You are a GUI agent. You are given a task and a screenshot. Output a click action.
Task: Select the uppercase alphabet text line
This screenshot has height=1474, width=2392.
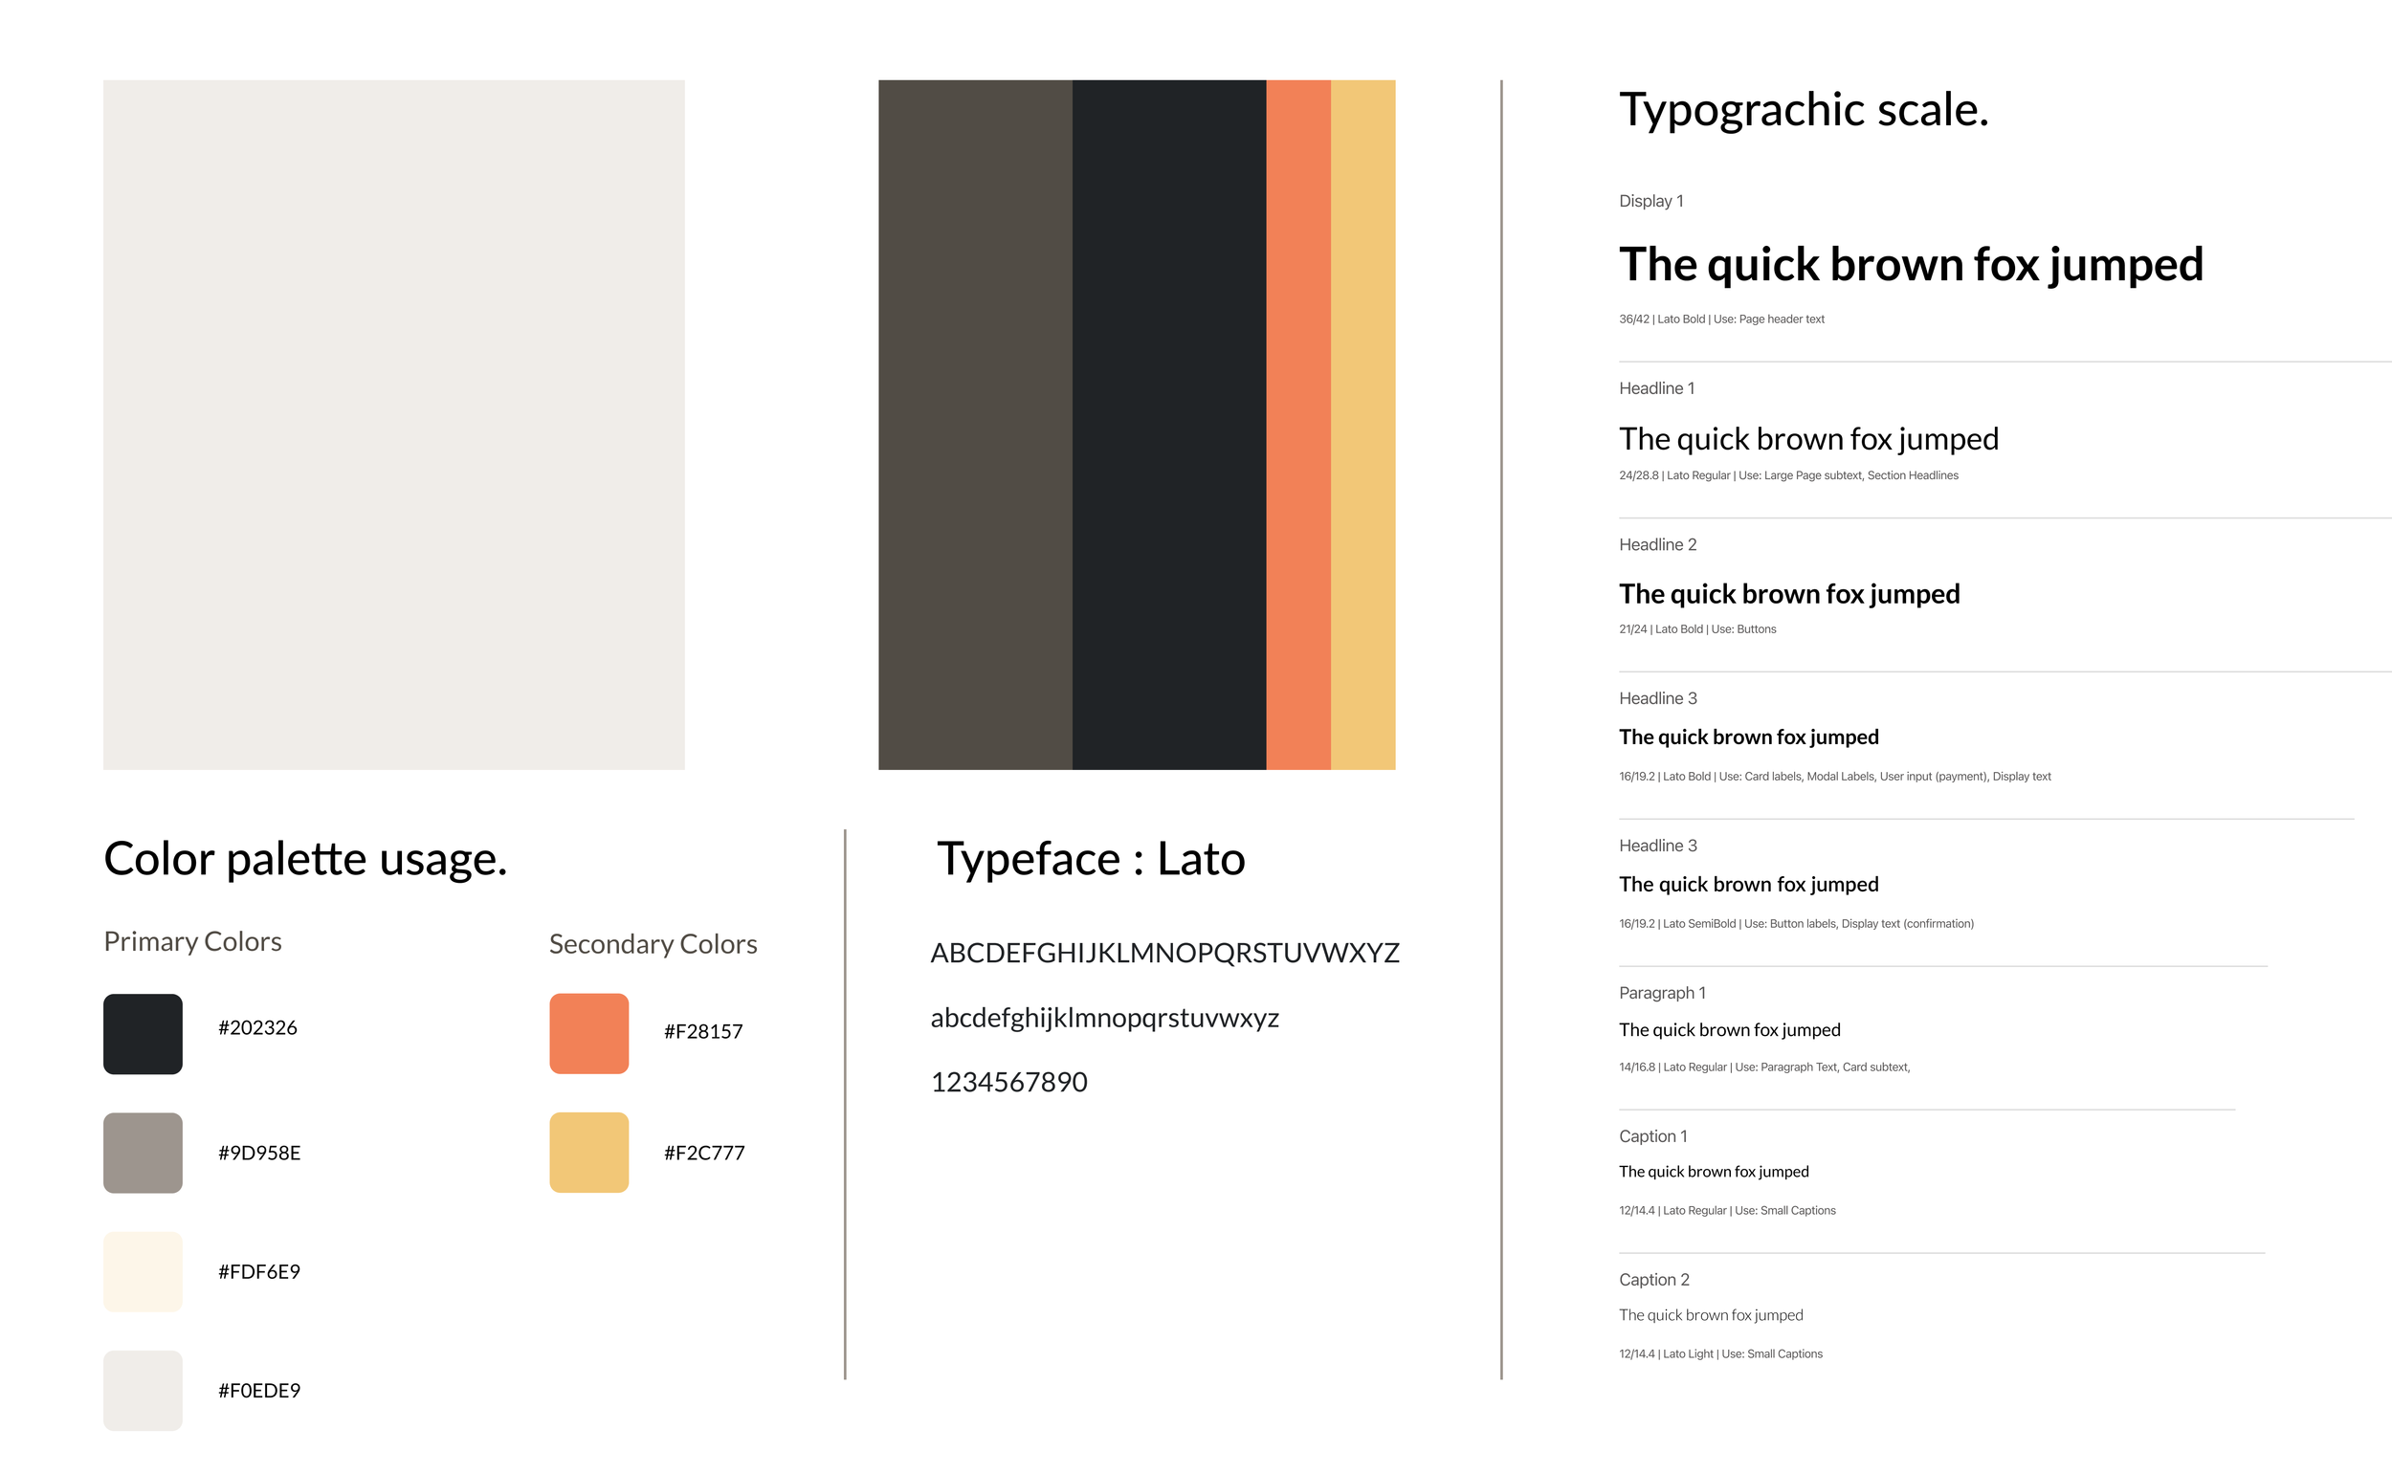[x=1164, y=953]
